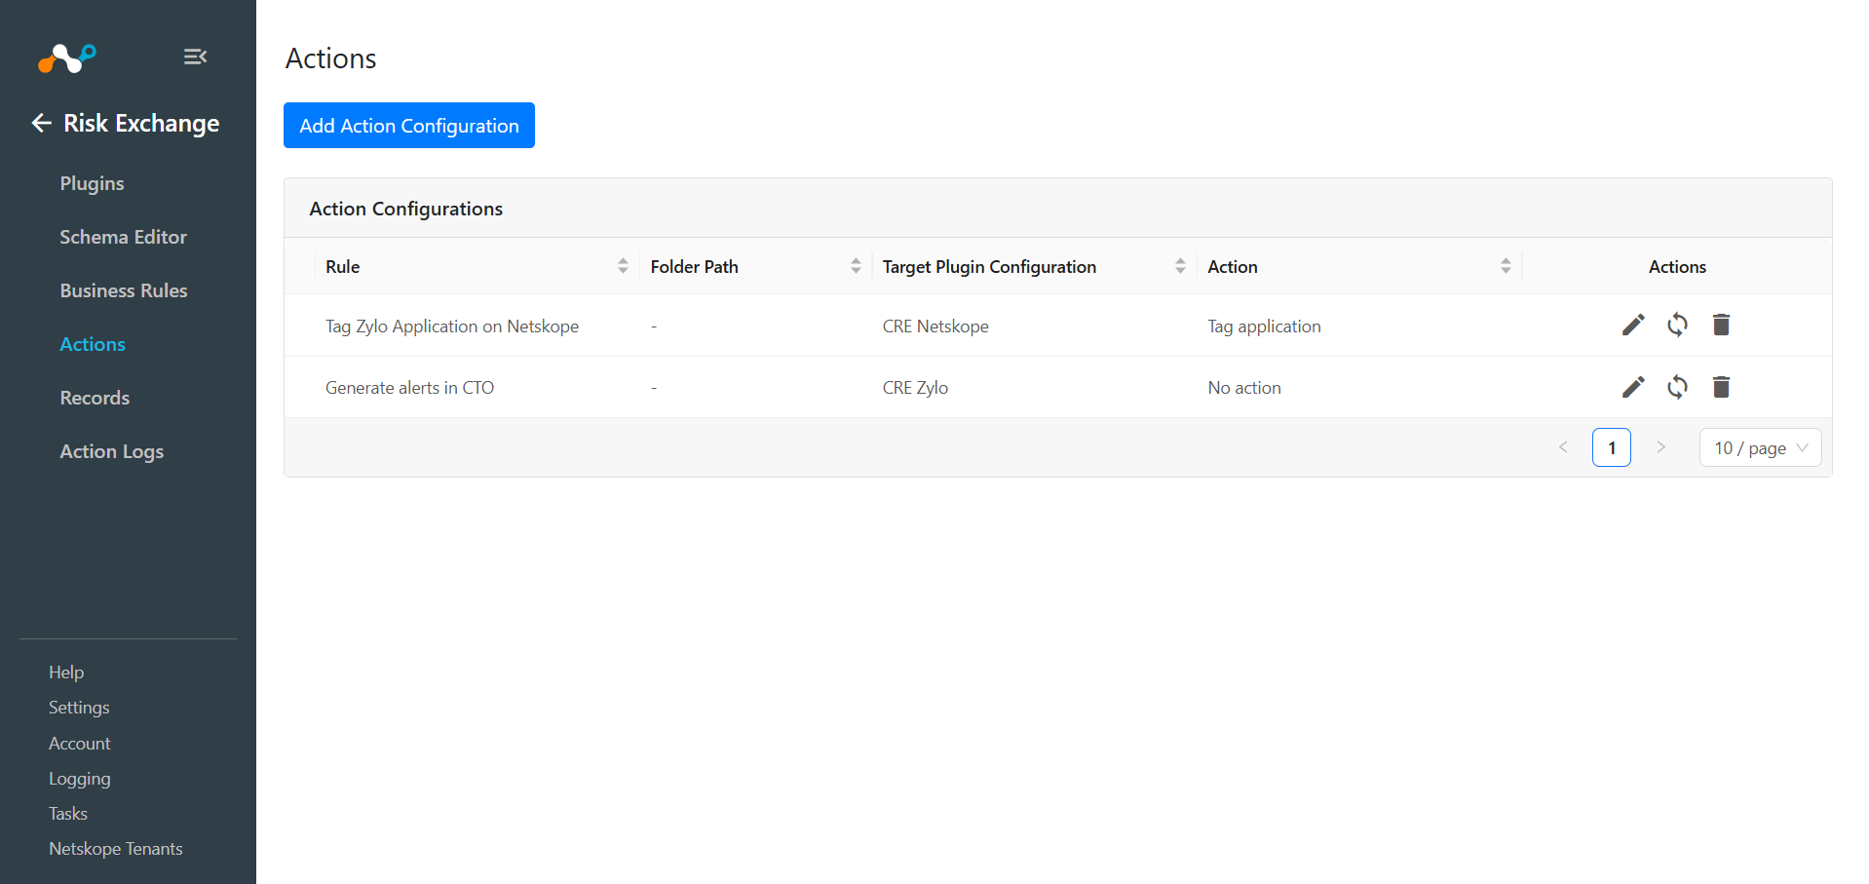Click the 'Action Configurations' panel title

point(406,209)
